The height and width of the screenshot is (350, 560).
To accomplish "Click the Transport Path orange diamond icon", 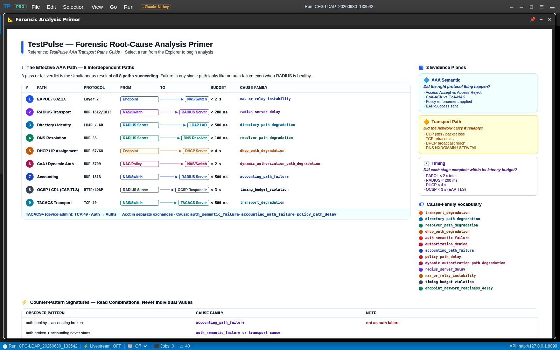I will (427, 122).
